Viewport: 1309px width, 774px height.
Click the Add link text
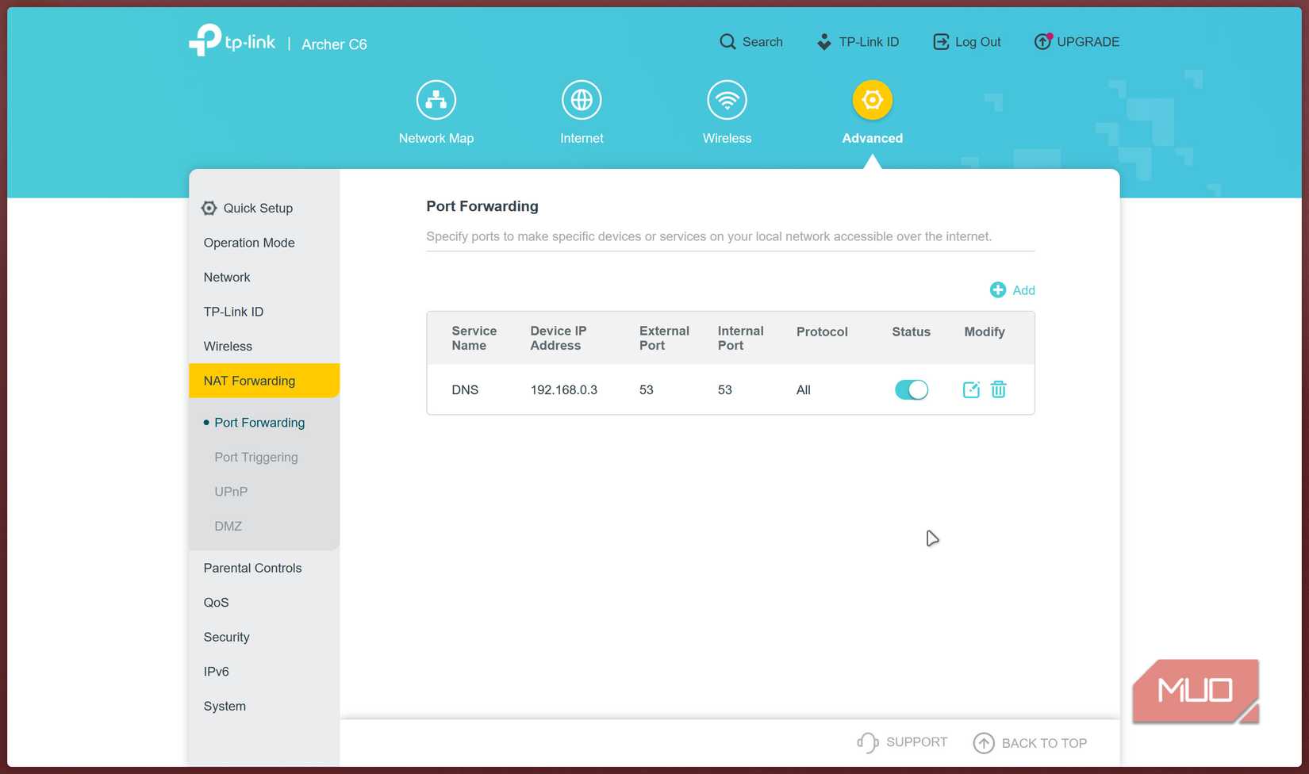click(x=1023, y=290)
